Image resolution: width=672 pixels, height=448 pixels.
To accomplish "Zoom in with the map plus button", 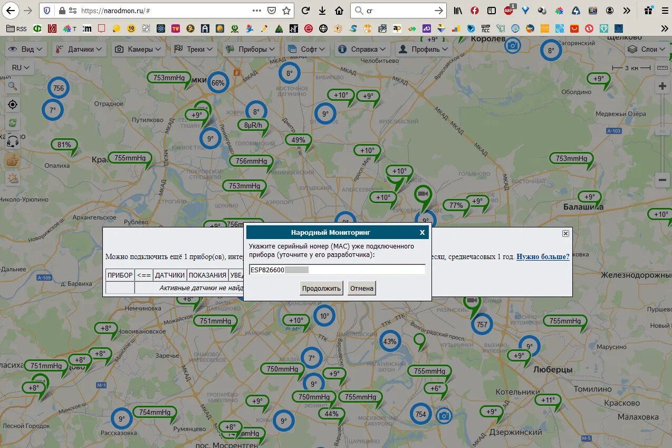I will click(x=663, y=87).
